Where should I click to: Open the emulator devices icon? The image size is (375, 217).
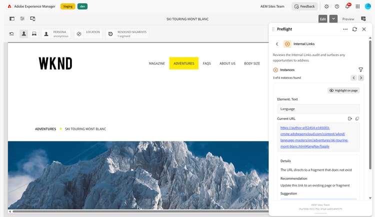pos(33,18)
